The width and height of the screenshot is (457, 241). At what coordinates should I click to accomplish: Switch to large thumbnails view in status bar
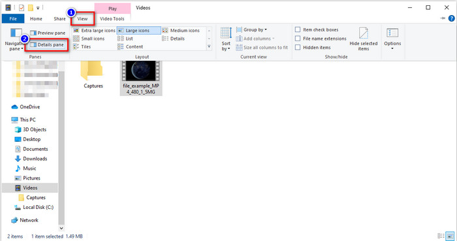[x=450, y=236]
